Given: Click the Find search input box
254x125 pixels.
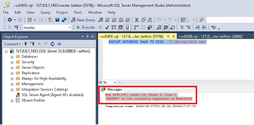Looking at the screenshot, I should click(230, 20).
